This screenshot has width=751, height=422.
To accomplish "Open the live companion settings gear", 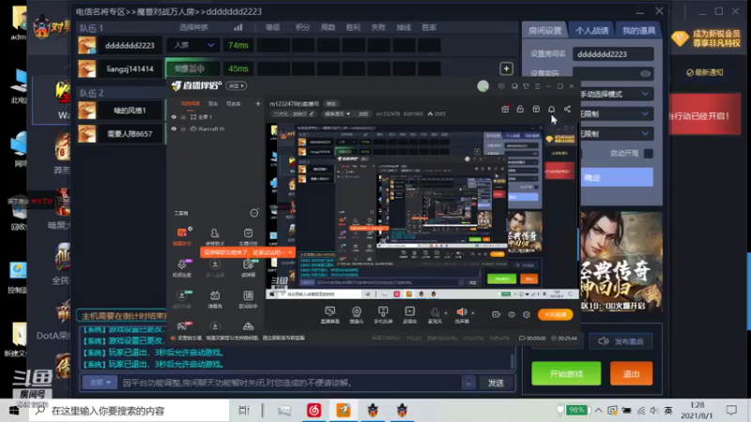I will [527, 314].
